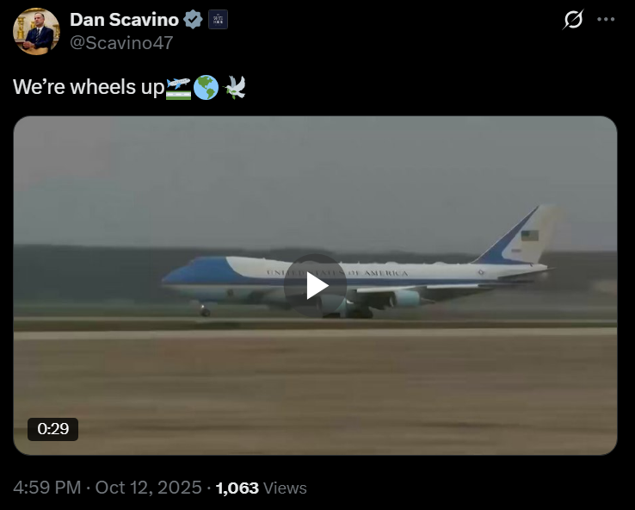Click the plane's front nose landing gear

[205, 310]
